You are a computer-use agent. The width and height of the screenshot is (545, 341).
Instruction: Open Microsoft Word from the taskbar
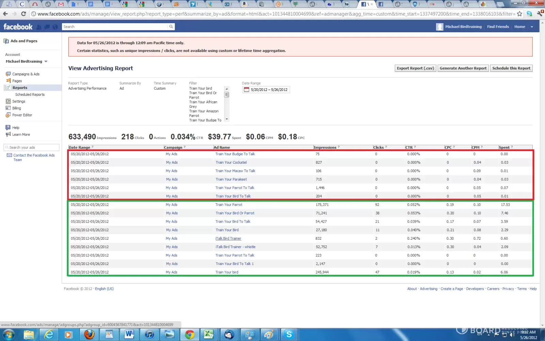tap(129, 335)
